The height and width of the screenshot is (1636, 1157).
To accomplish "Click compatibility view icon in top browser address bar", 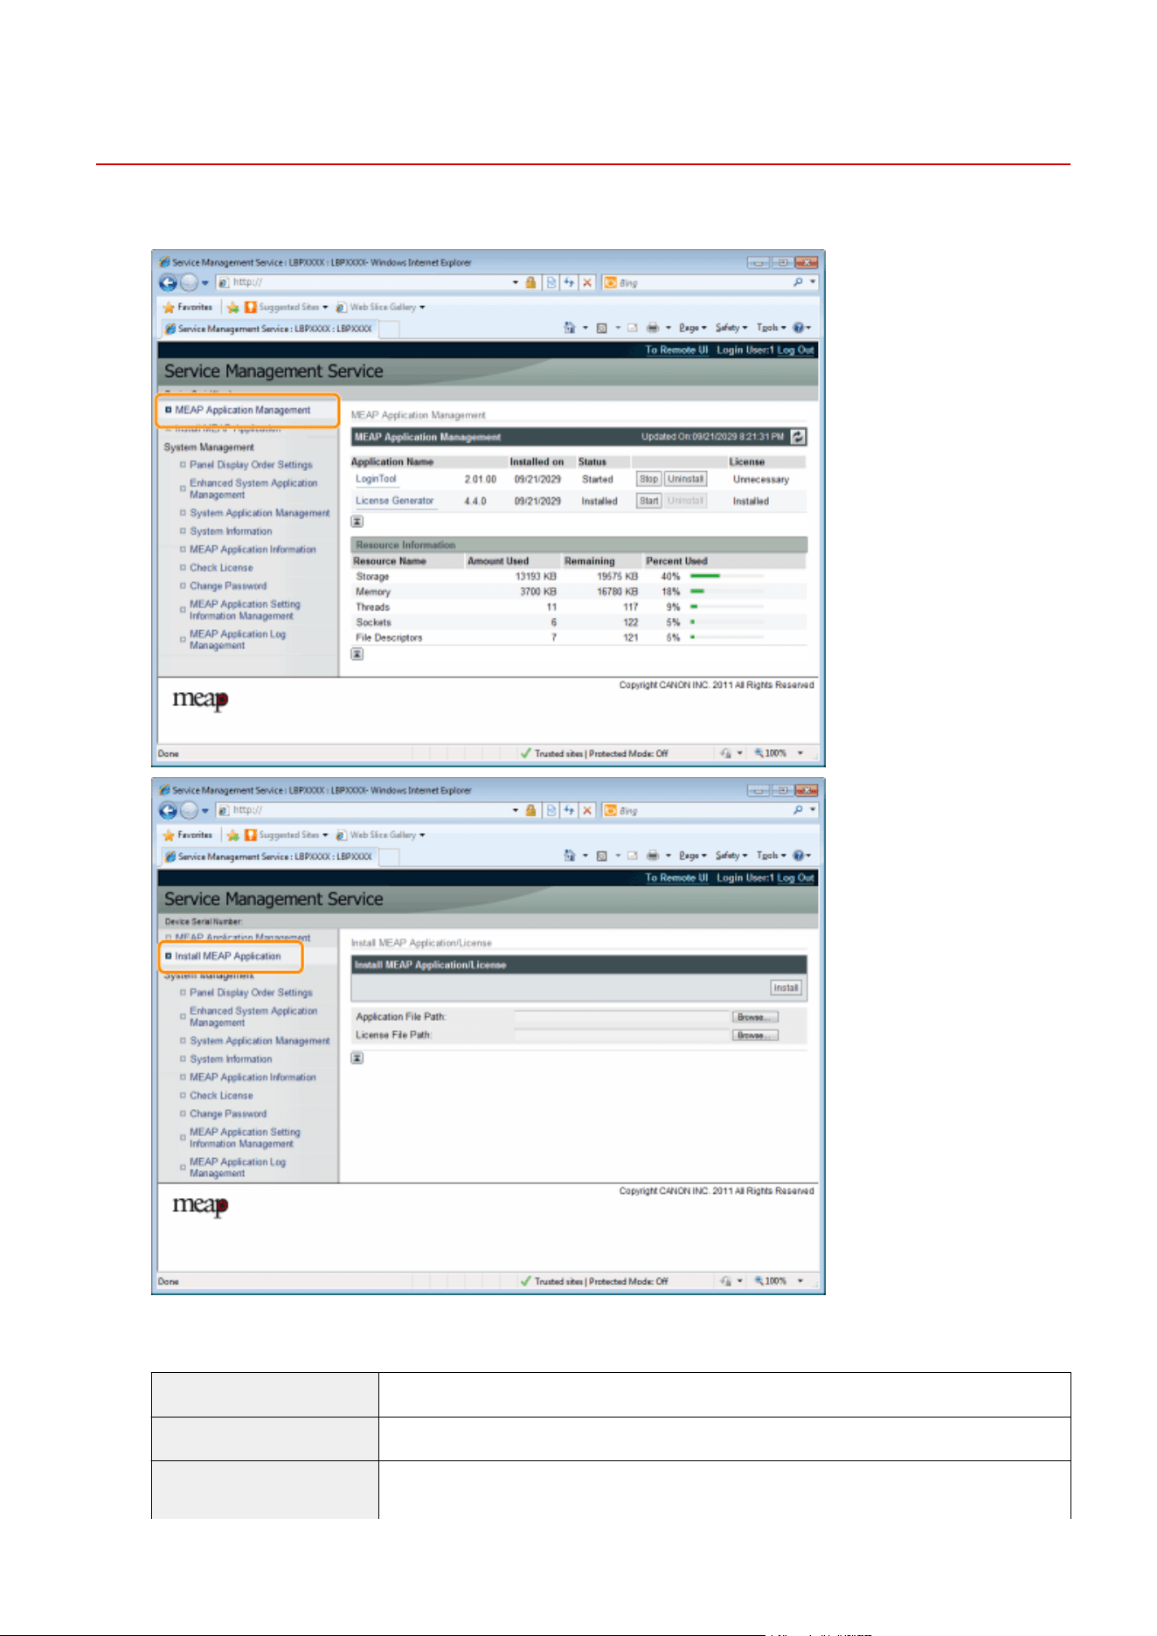I will coord(551,282).
